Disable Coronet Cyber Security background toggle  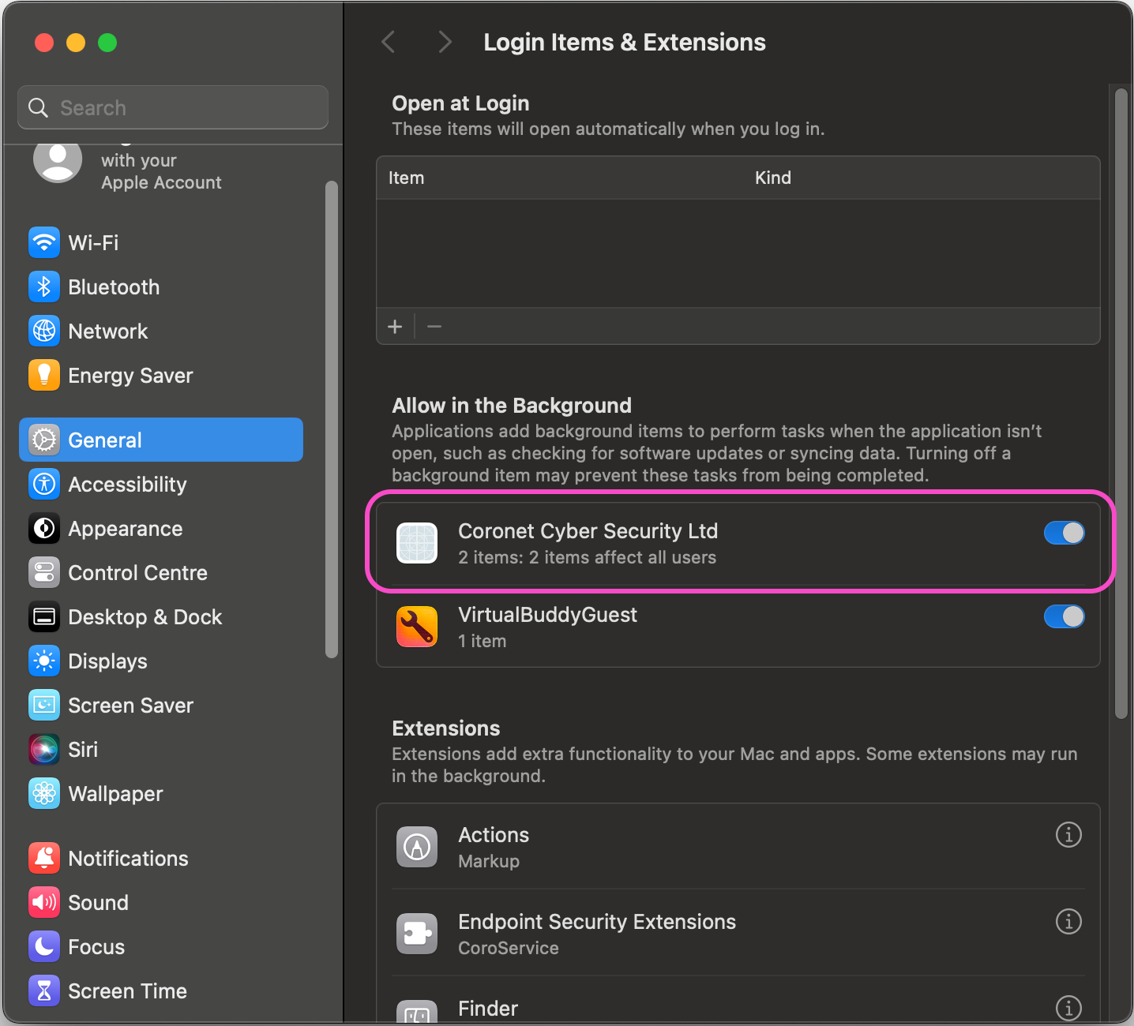[x=1064, y=534]
